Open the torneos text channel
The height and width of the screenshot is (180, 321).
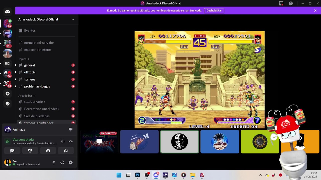coord(47,79)
